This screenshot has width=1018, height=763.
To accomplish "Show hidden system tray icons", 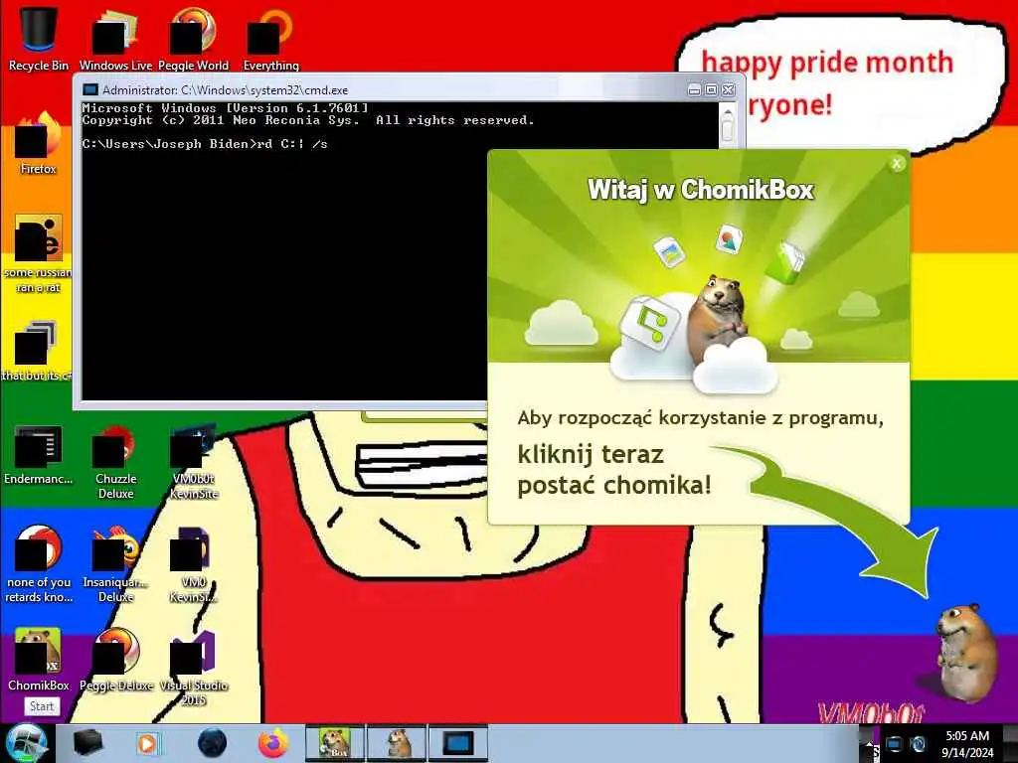I will click(x=869, y=743).
